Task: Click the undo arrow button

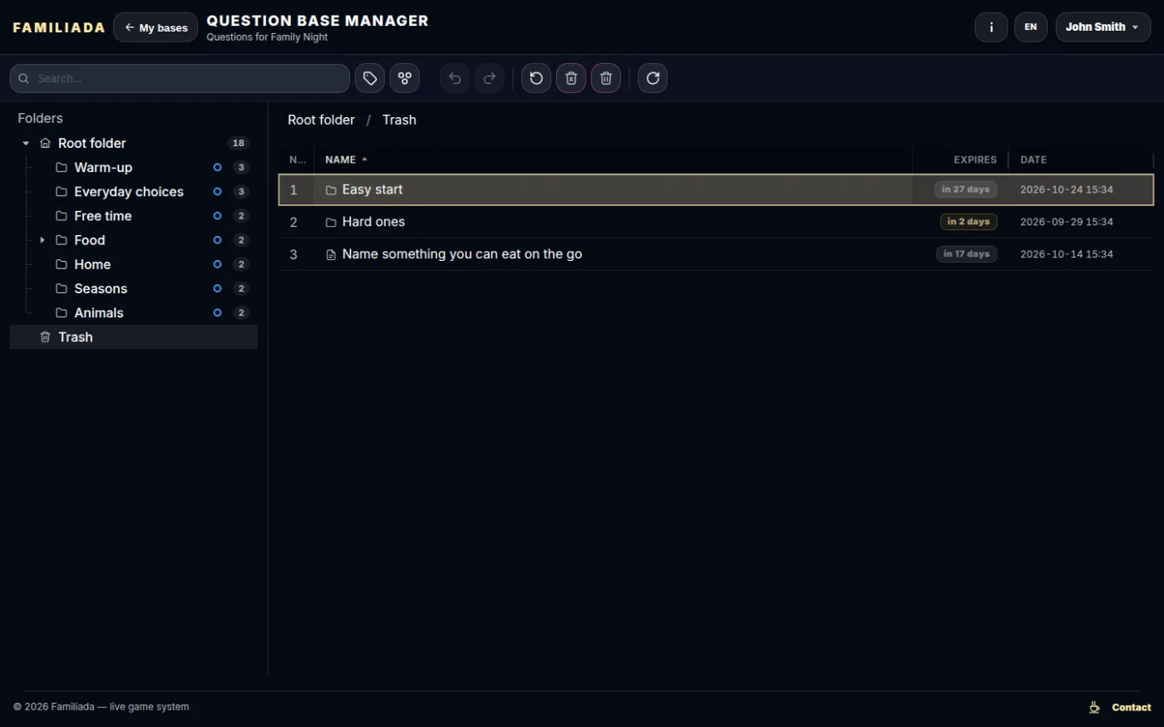Action: (455, 78)
